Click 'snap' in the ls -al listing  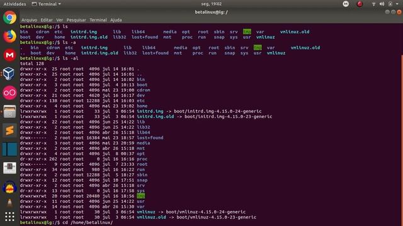[142, 180]
